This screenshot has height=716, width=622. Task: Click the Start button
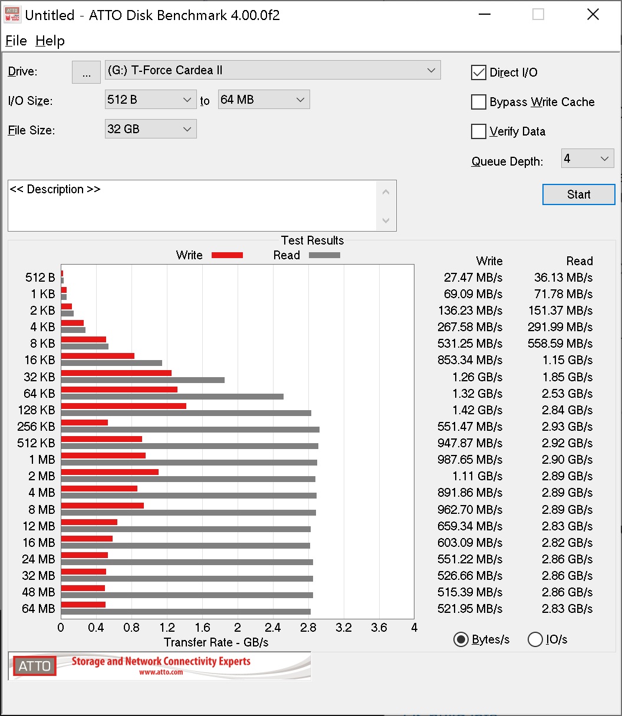(x=578, y=194)
